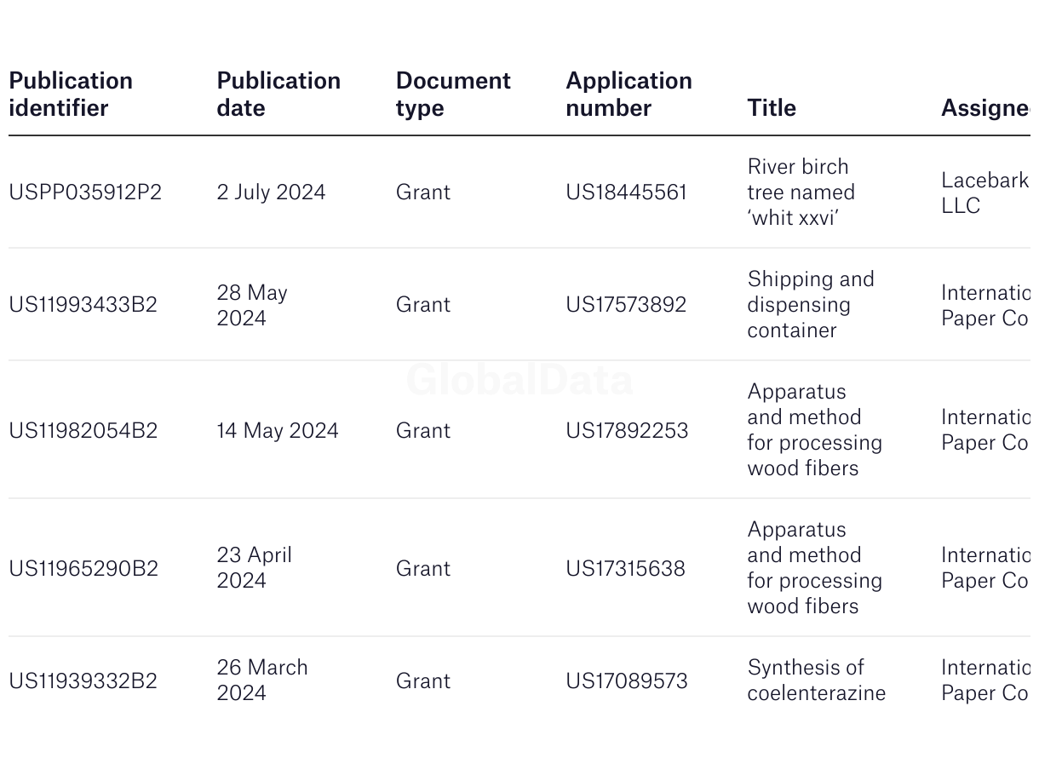Click the Shipping and dispensing container title

pyautogui.click(x=810, y=305)
